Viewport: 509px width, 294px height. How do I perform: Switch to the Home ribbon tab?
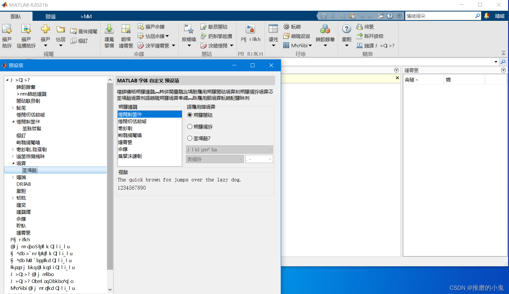coord(16,16)
